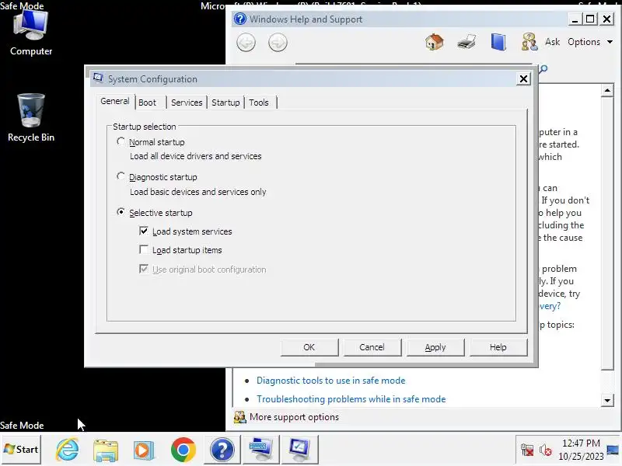Open the On-Screen Keyboard taskbar button
622x466 pixels.
tap(260, 450)
